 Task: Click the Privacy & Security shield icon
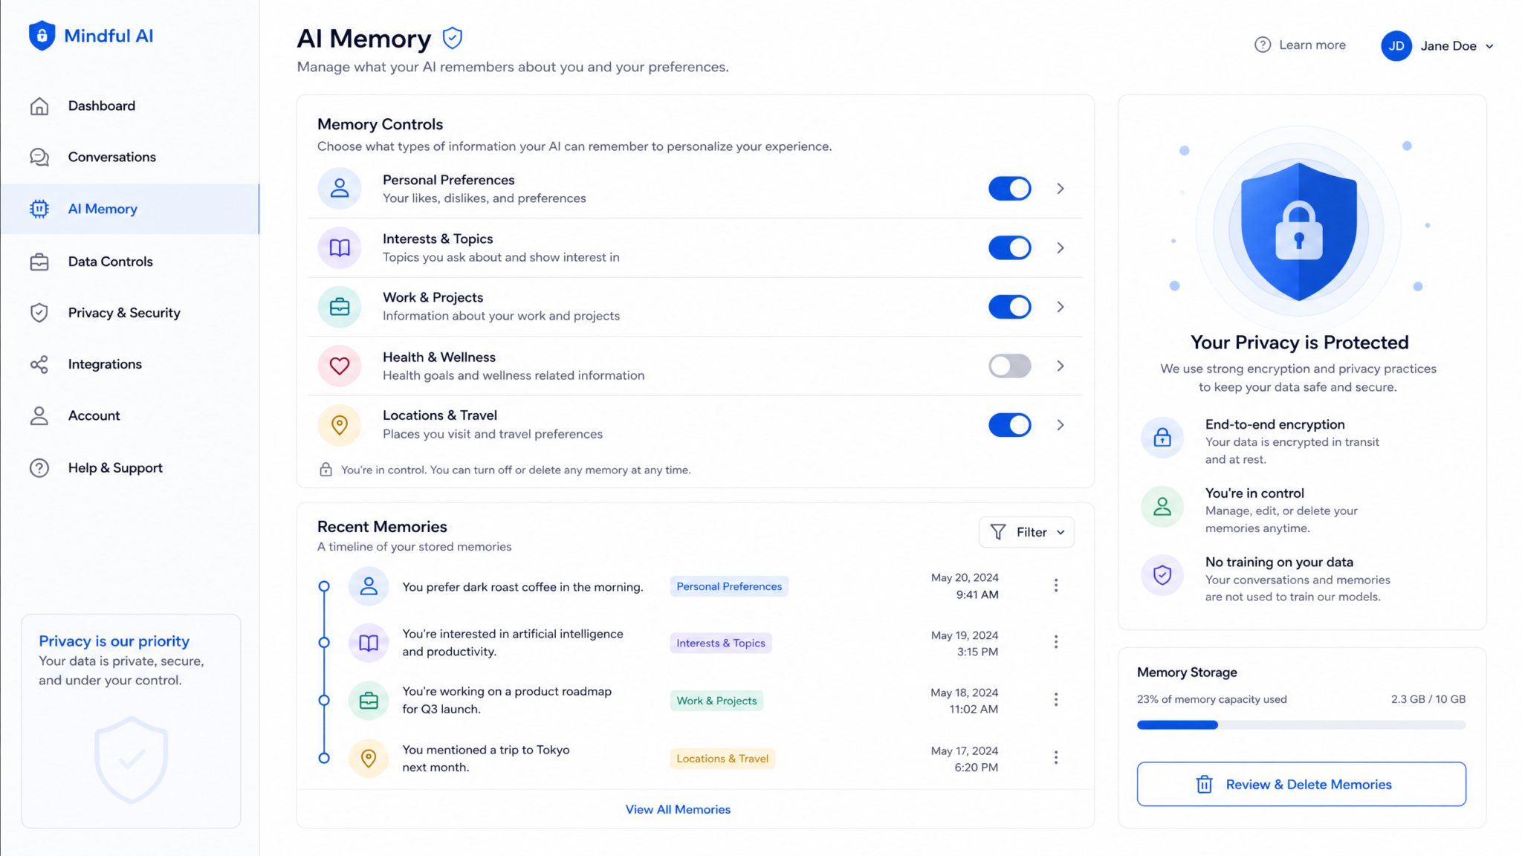pyautogui.click(x=39, y=313)
